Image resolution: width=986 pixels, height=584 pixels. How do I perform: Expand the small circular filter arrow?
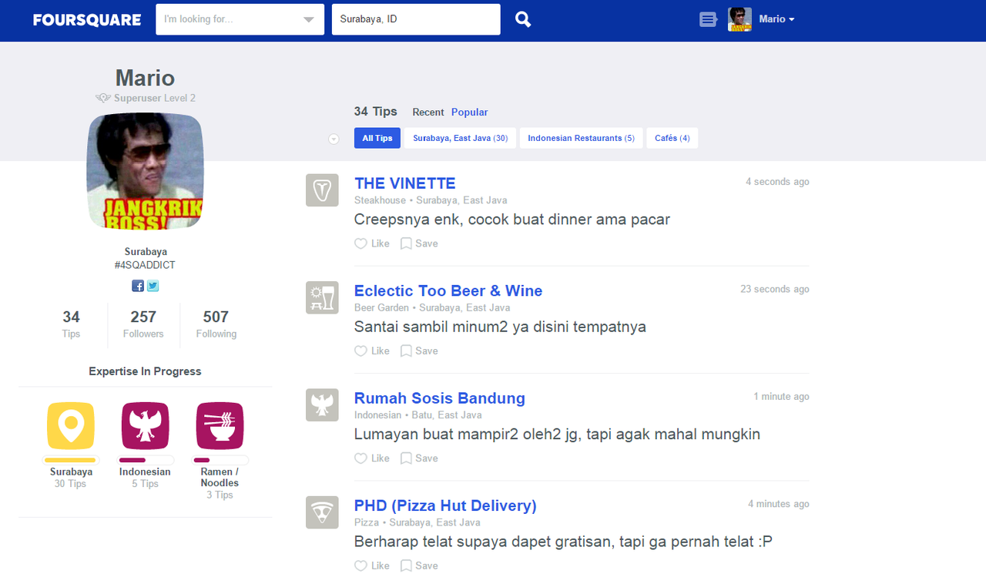point(334,139)
